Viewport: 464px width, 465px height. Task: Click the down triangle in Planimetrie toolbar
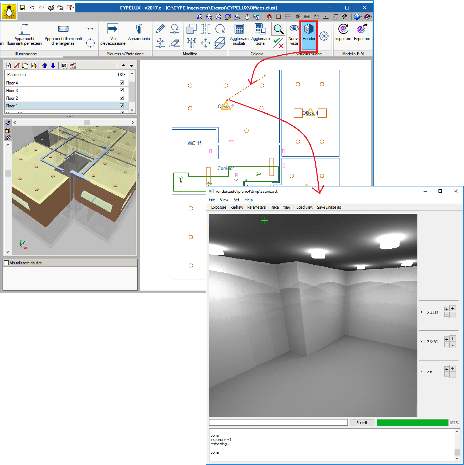tap(131, 66)
